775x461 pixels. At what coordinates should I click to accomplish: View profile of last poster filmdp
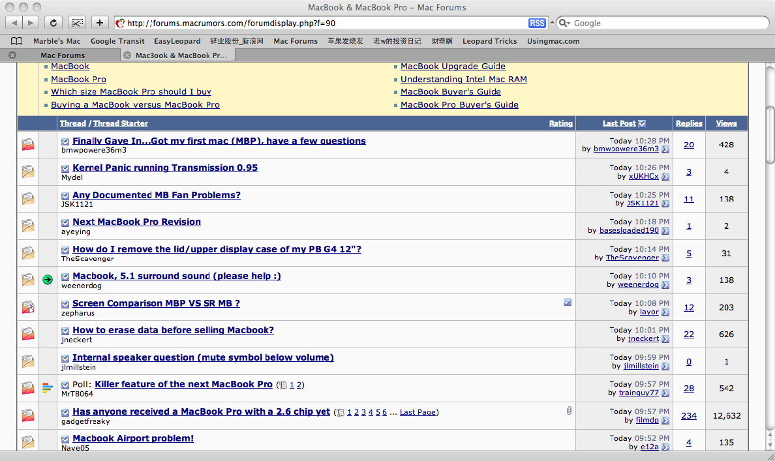(647, 421)
